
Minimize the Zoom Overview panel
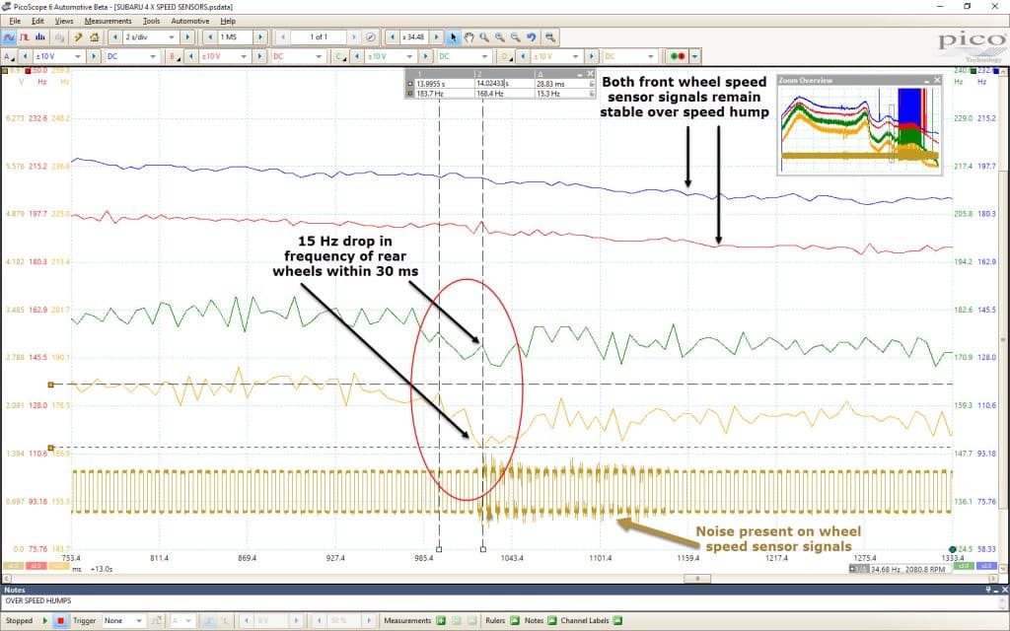click(x=927, y=81)
